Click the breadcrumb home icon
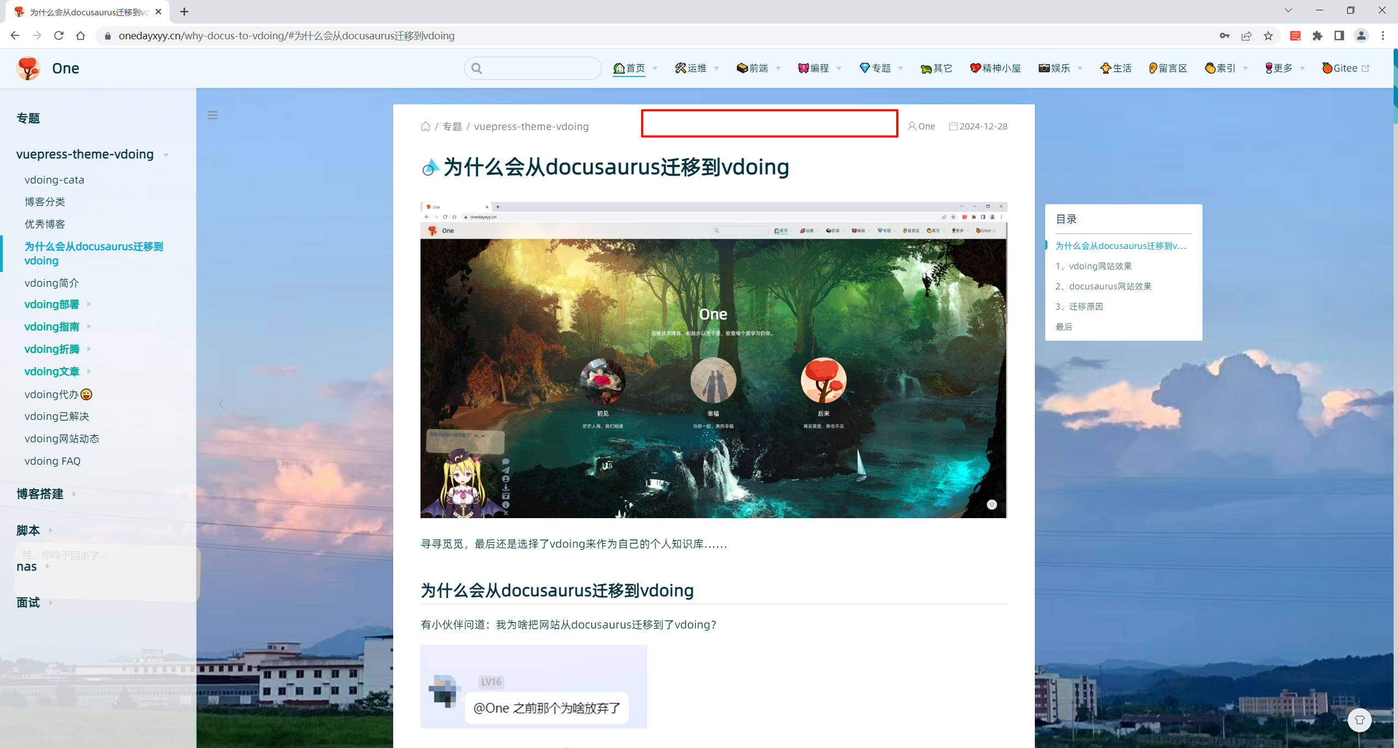Screen dimensions: 1398x748 [x=425, y=126]
